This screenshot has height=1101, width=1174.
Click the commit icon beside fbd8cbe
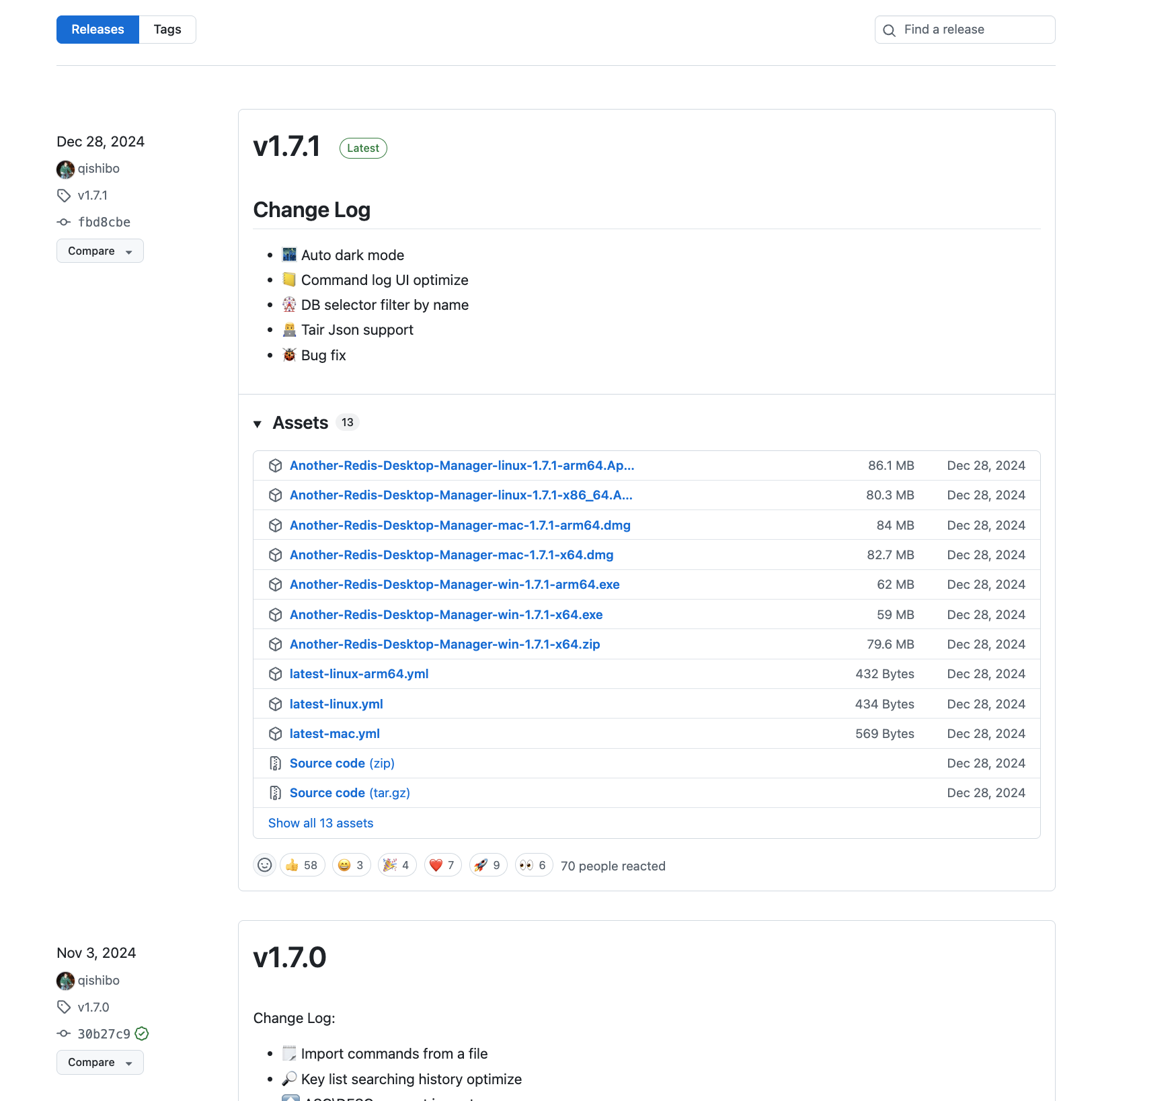(64, 222)
